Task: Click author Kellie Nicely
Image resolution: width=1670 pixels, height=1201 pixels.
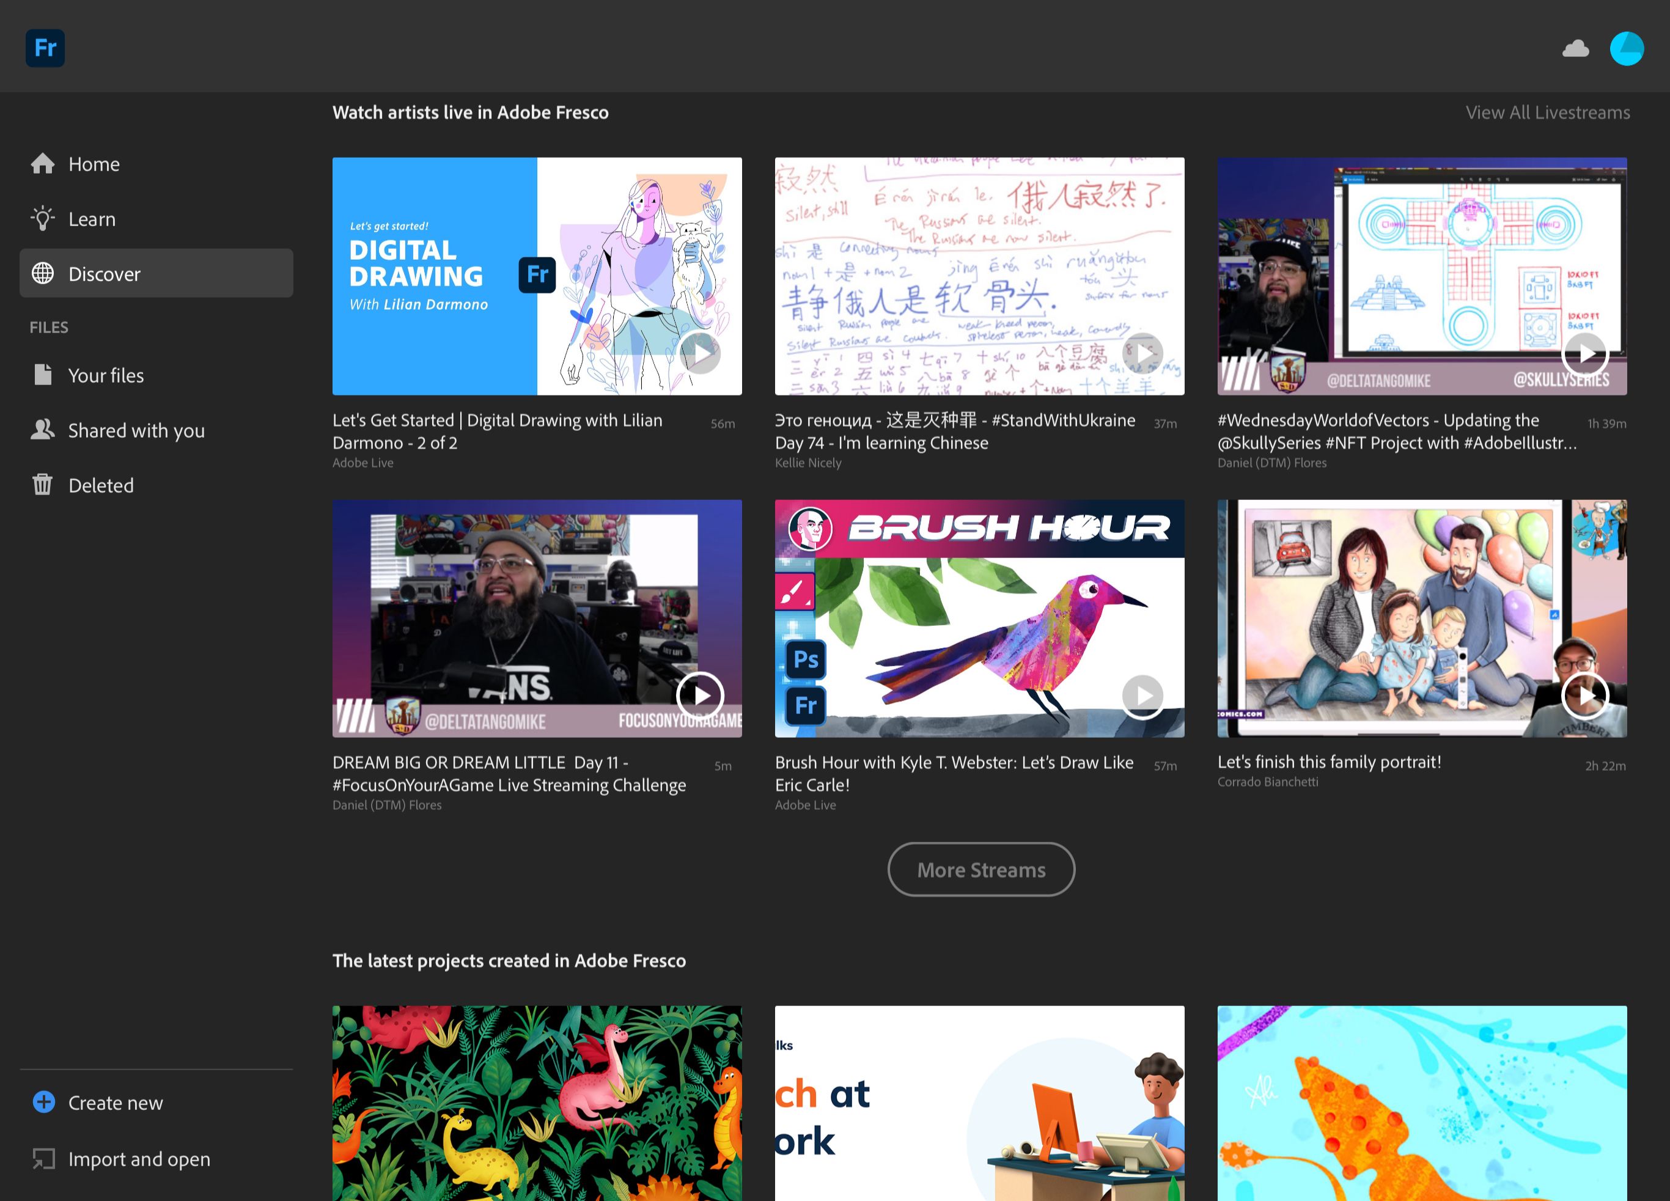Action: (x=807, y=463)
